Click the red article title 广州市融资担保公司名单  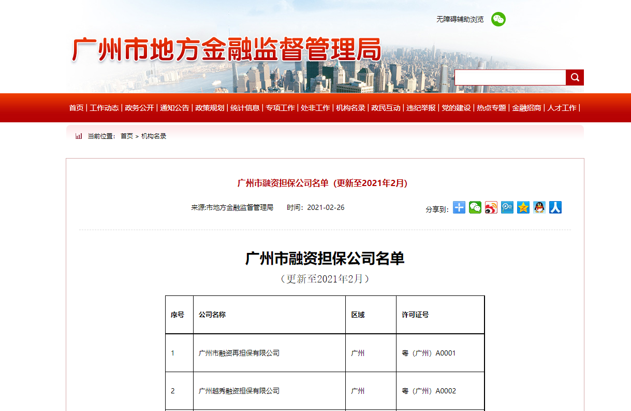point(322,183)
